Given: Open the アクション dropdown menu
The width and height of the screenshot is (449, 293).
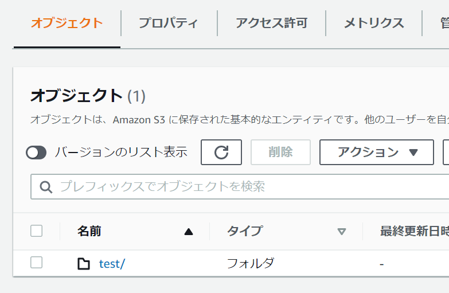Looking at the screenshot, I should 376,152.
